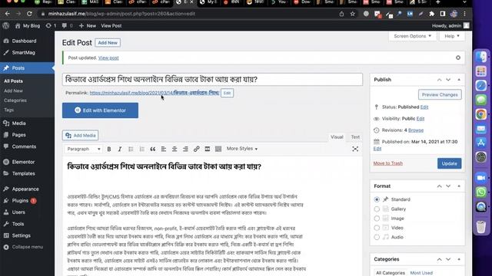The height and width of the screenshot is (276, 492).
Task: Open the comments bubble in admin bar
Action: click(x=67, y=25)
